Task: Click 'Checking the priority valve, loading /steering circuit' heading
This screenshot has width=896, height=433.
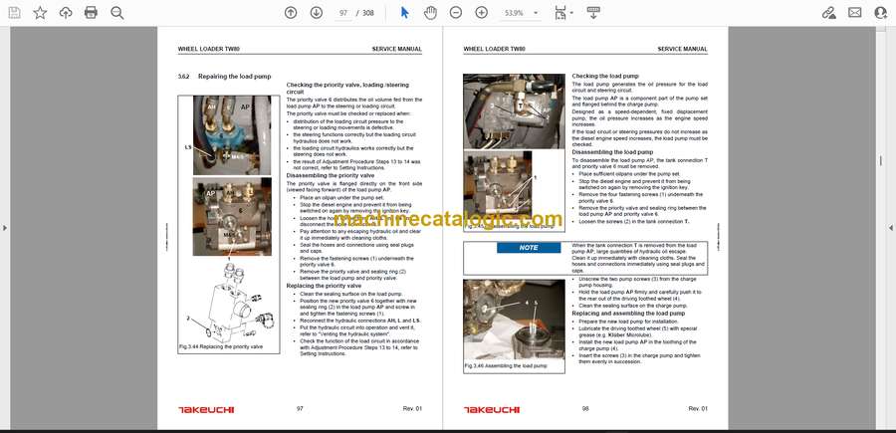Action: [x=347, y=88]
